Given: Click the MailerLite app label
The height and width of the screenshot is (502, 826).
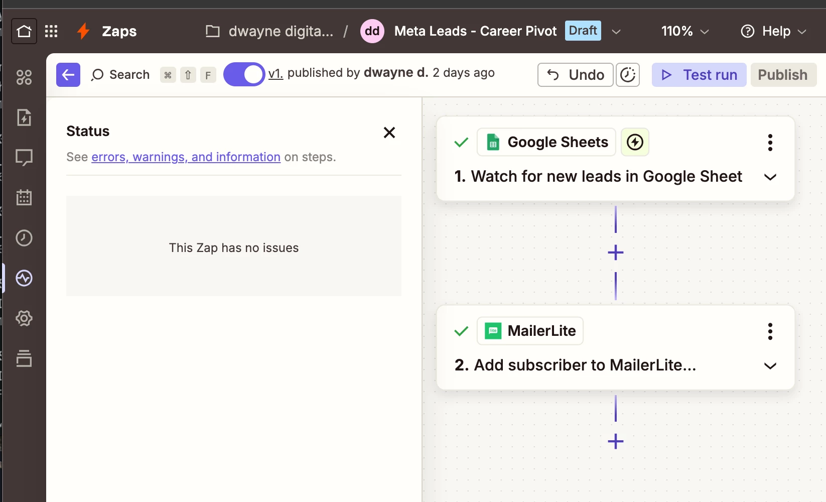Looking at the screenshot, I should coord(530,331).
